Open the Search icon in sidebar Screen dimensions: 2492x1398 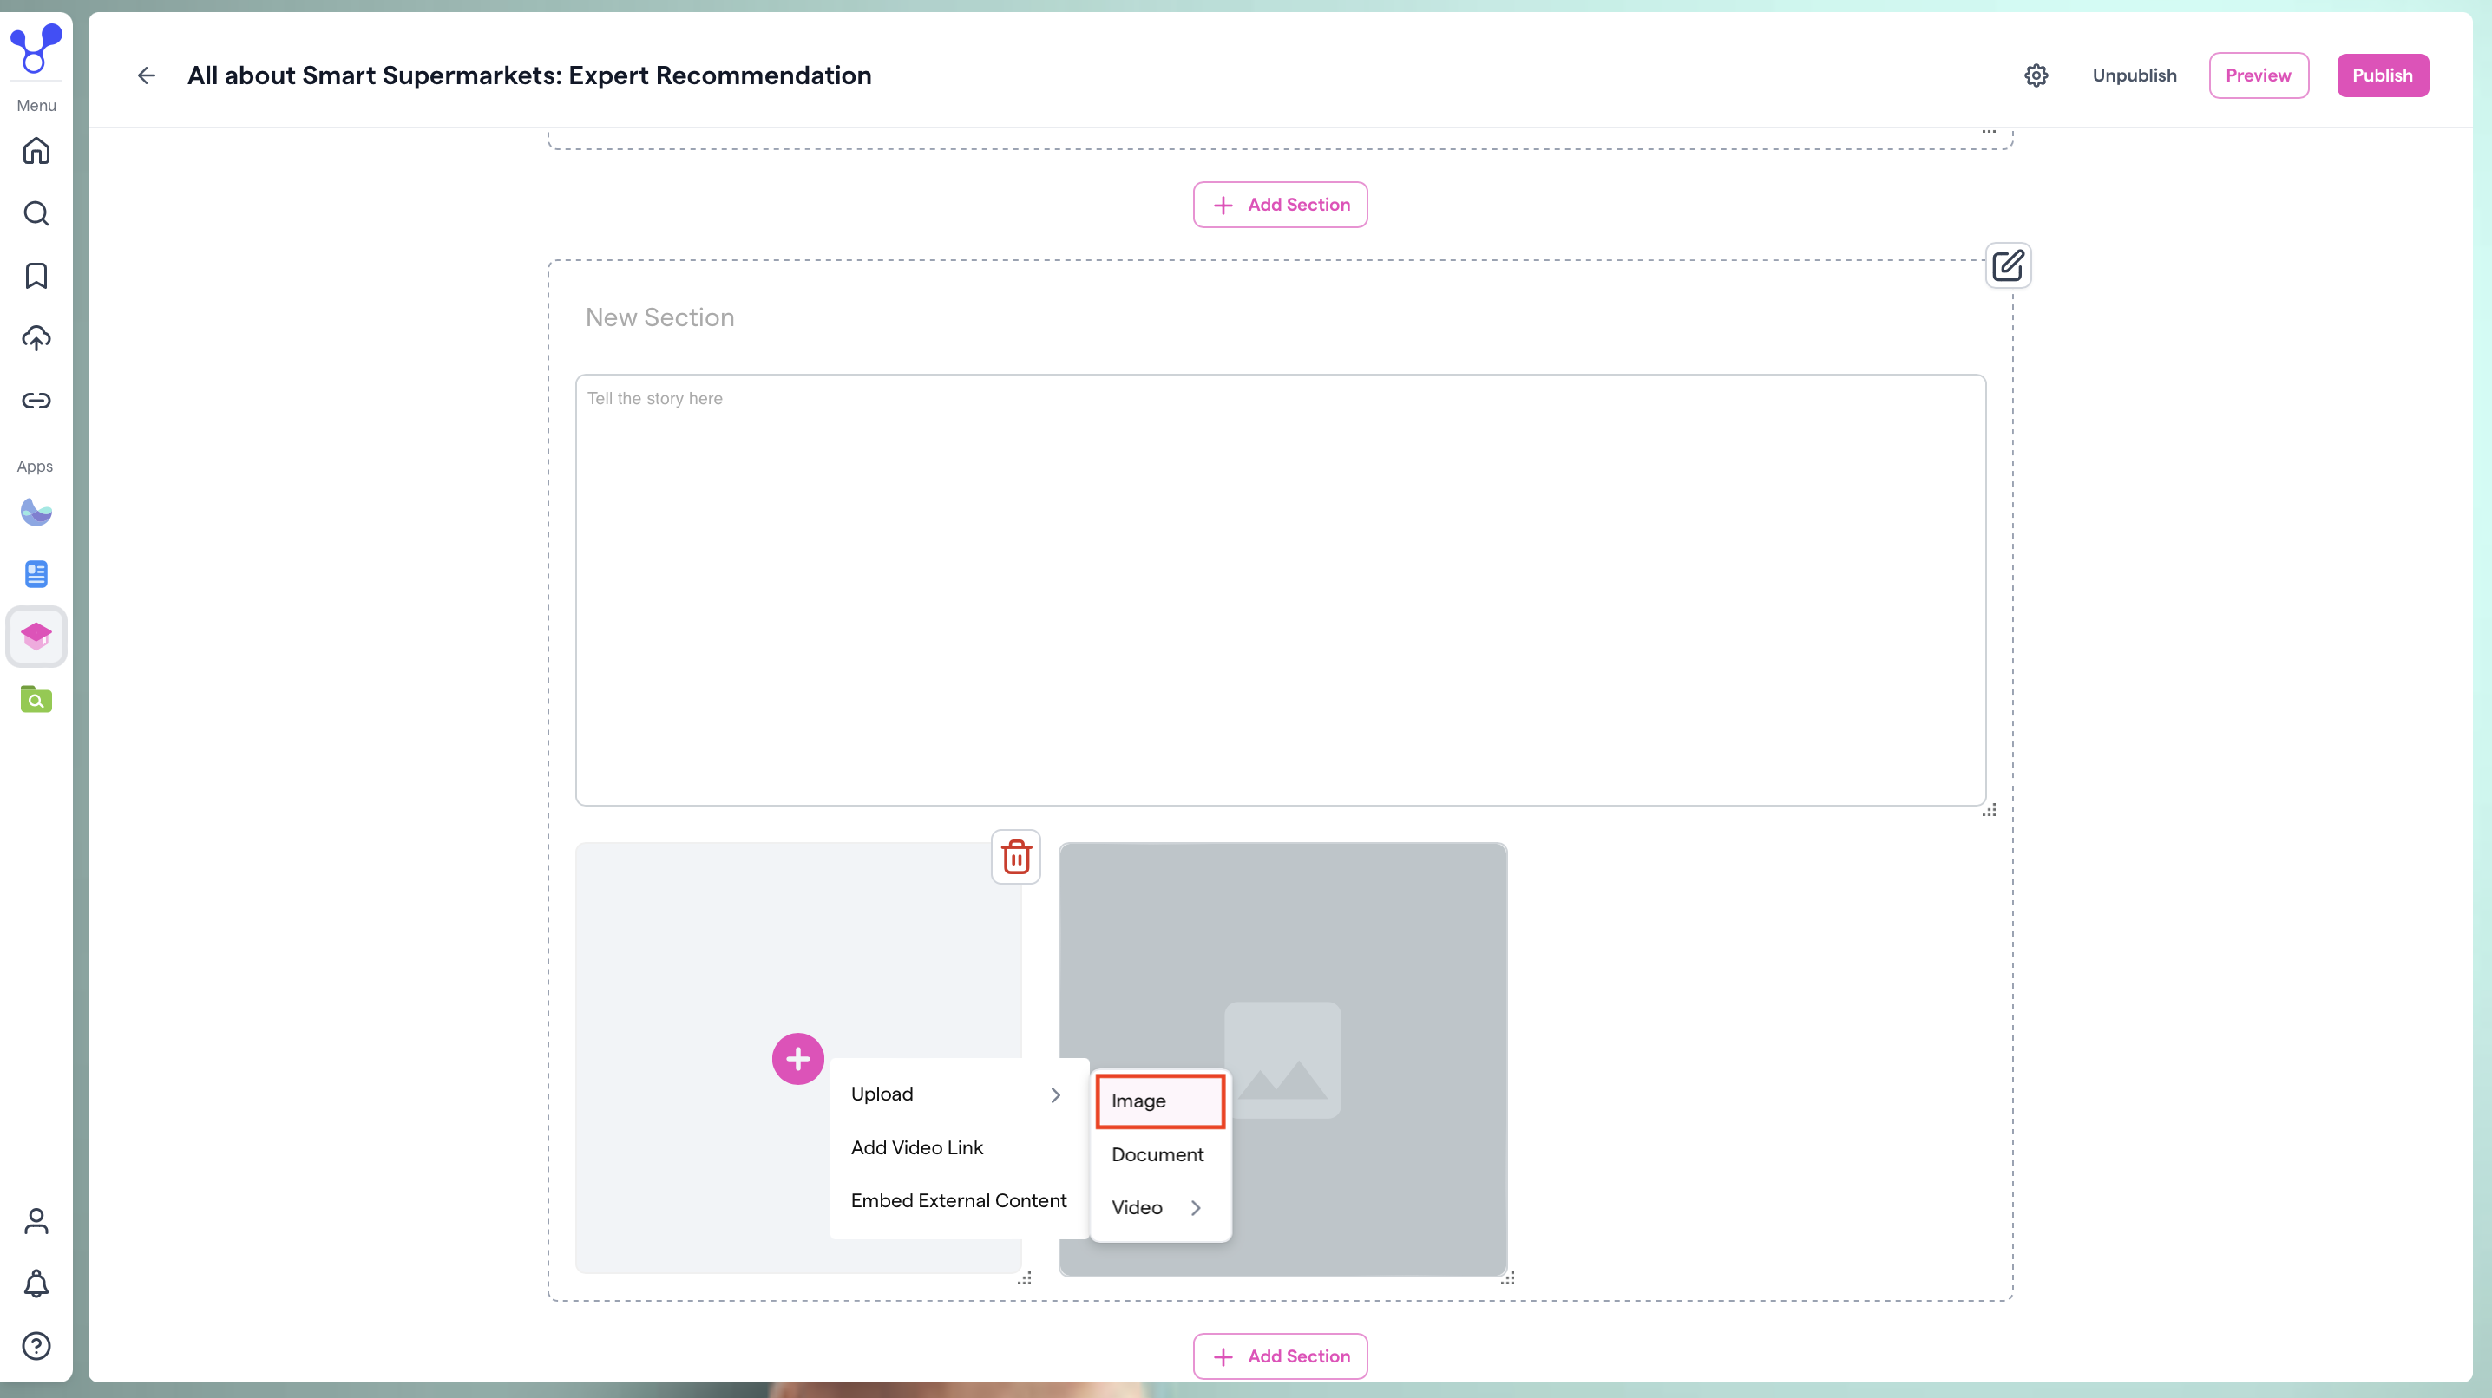coord(36,213)
